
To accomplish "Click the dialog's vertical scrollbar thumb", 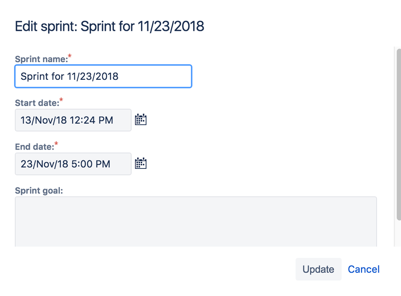I will [x=399, y=134].
